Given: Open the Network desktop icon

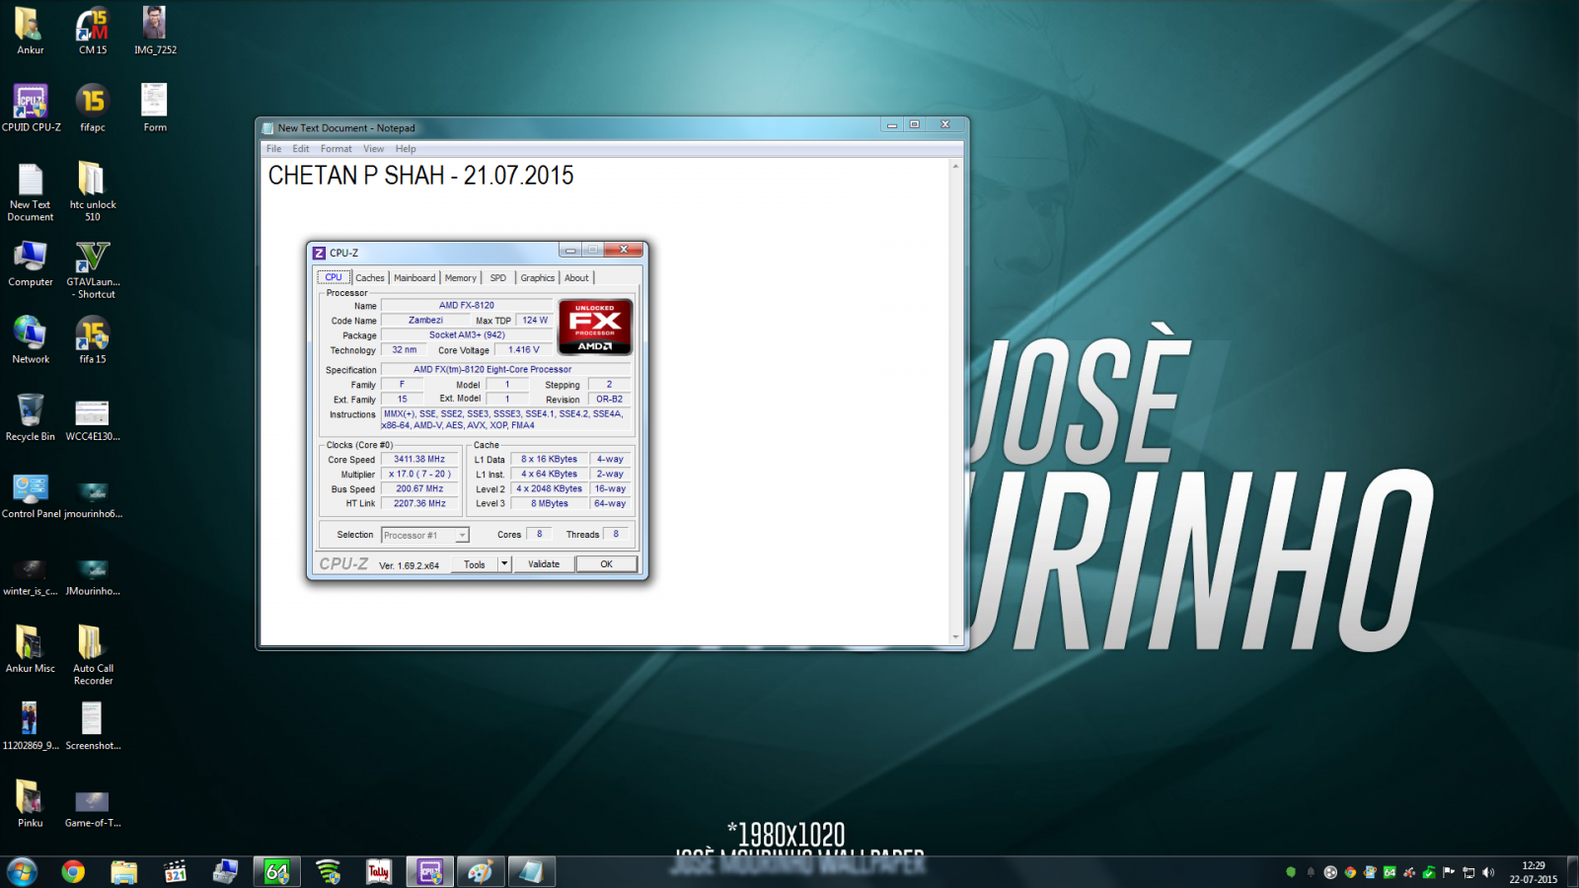Looking at the screenshot, I should [x=31, y=340].
